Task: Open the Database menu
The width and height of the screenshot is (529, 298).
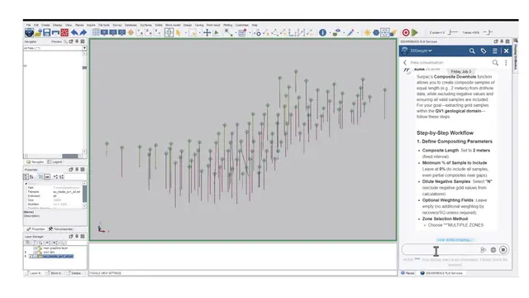Action: pos(131,25)
